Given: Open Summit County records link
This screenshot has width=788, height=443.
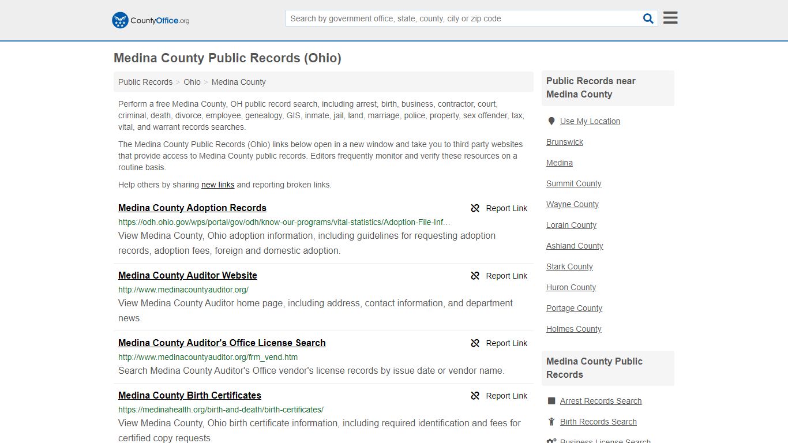Looking at the screenshot, I should coord(574,183).
